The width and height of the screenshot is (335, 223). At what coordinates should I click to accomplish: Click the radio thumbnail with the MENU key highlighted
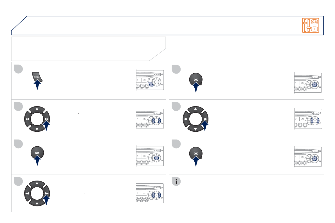click(x=150, y=80)
